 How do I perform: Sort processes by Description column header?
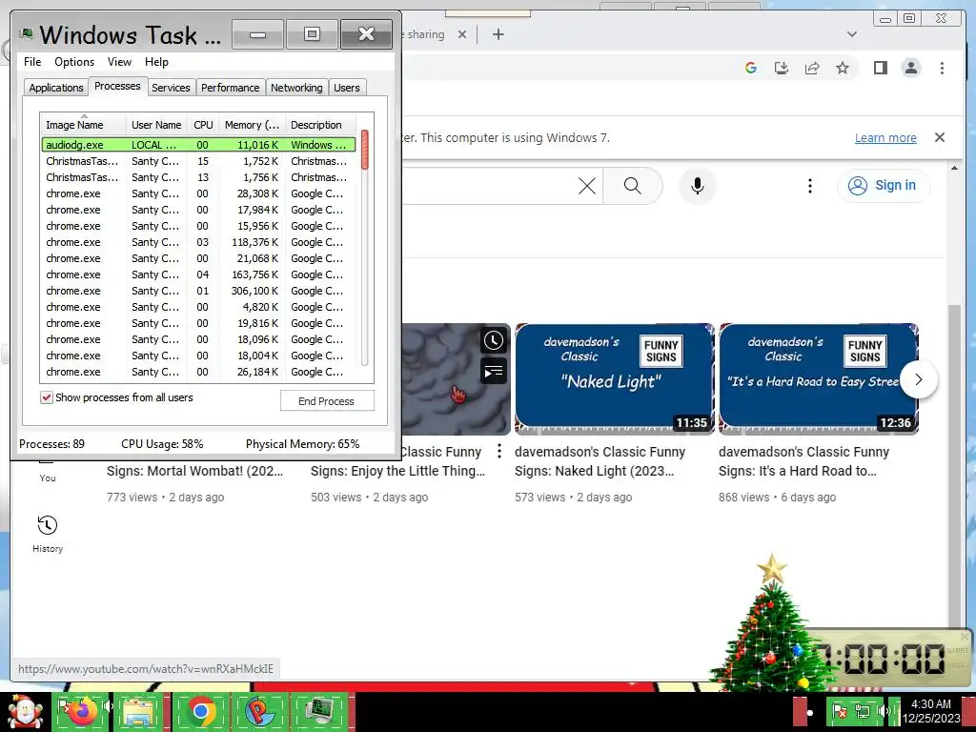pyautogui.click(x=320, y=125)
